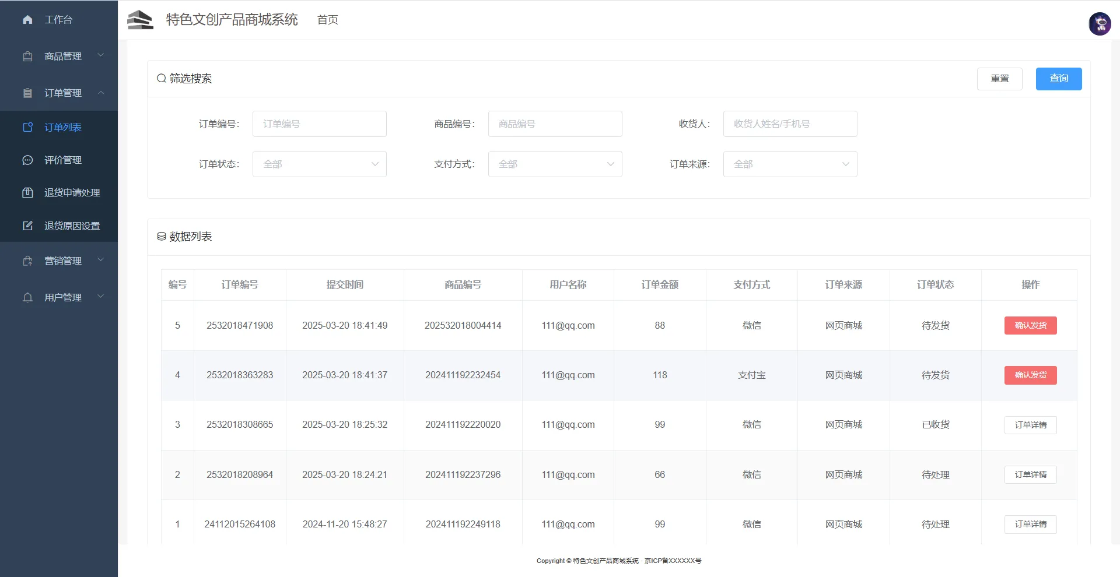1120x577 pixels.
Task: Click the shopping bag icon for 商品管理
Action: pyautogui.click(x=27, y=57)
